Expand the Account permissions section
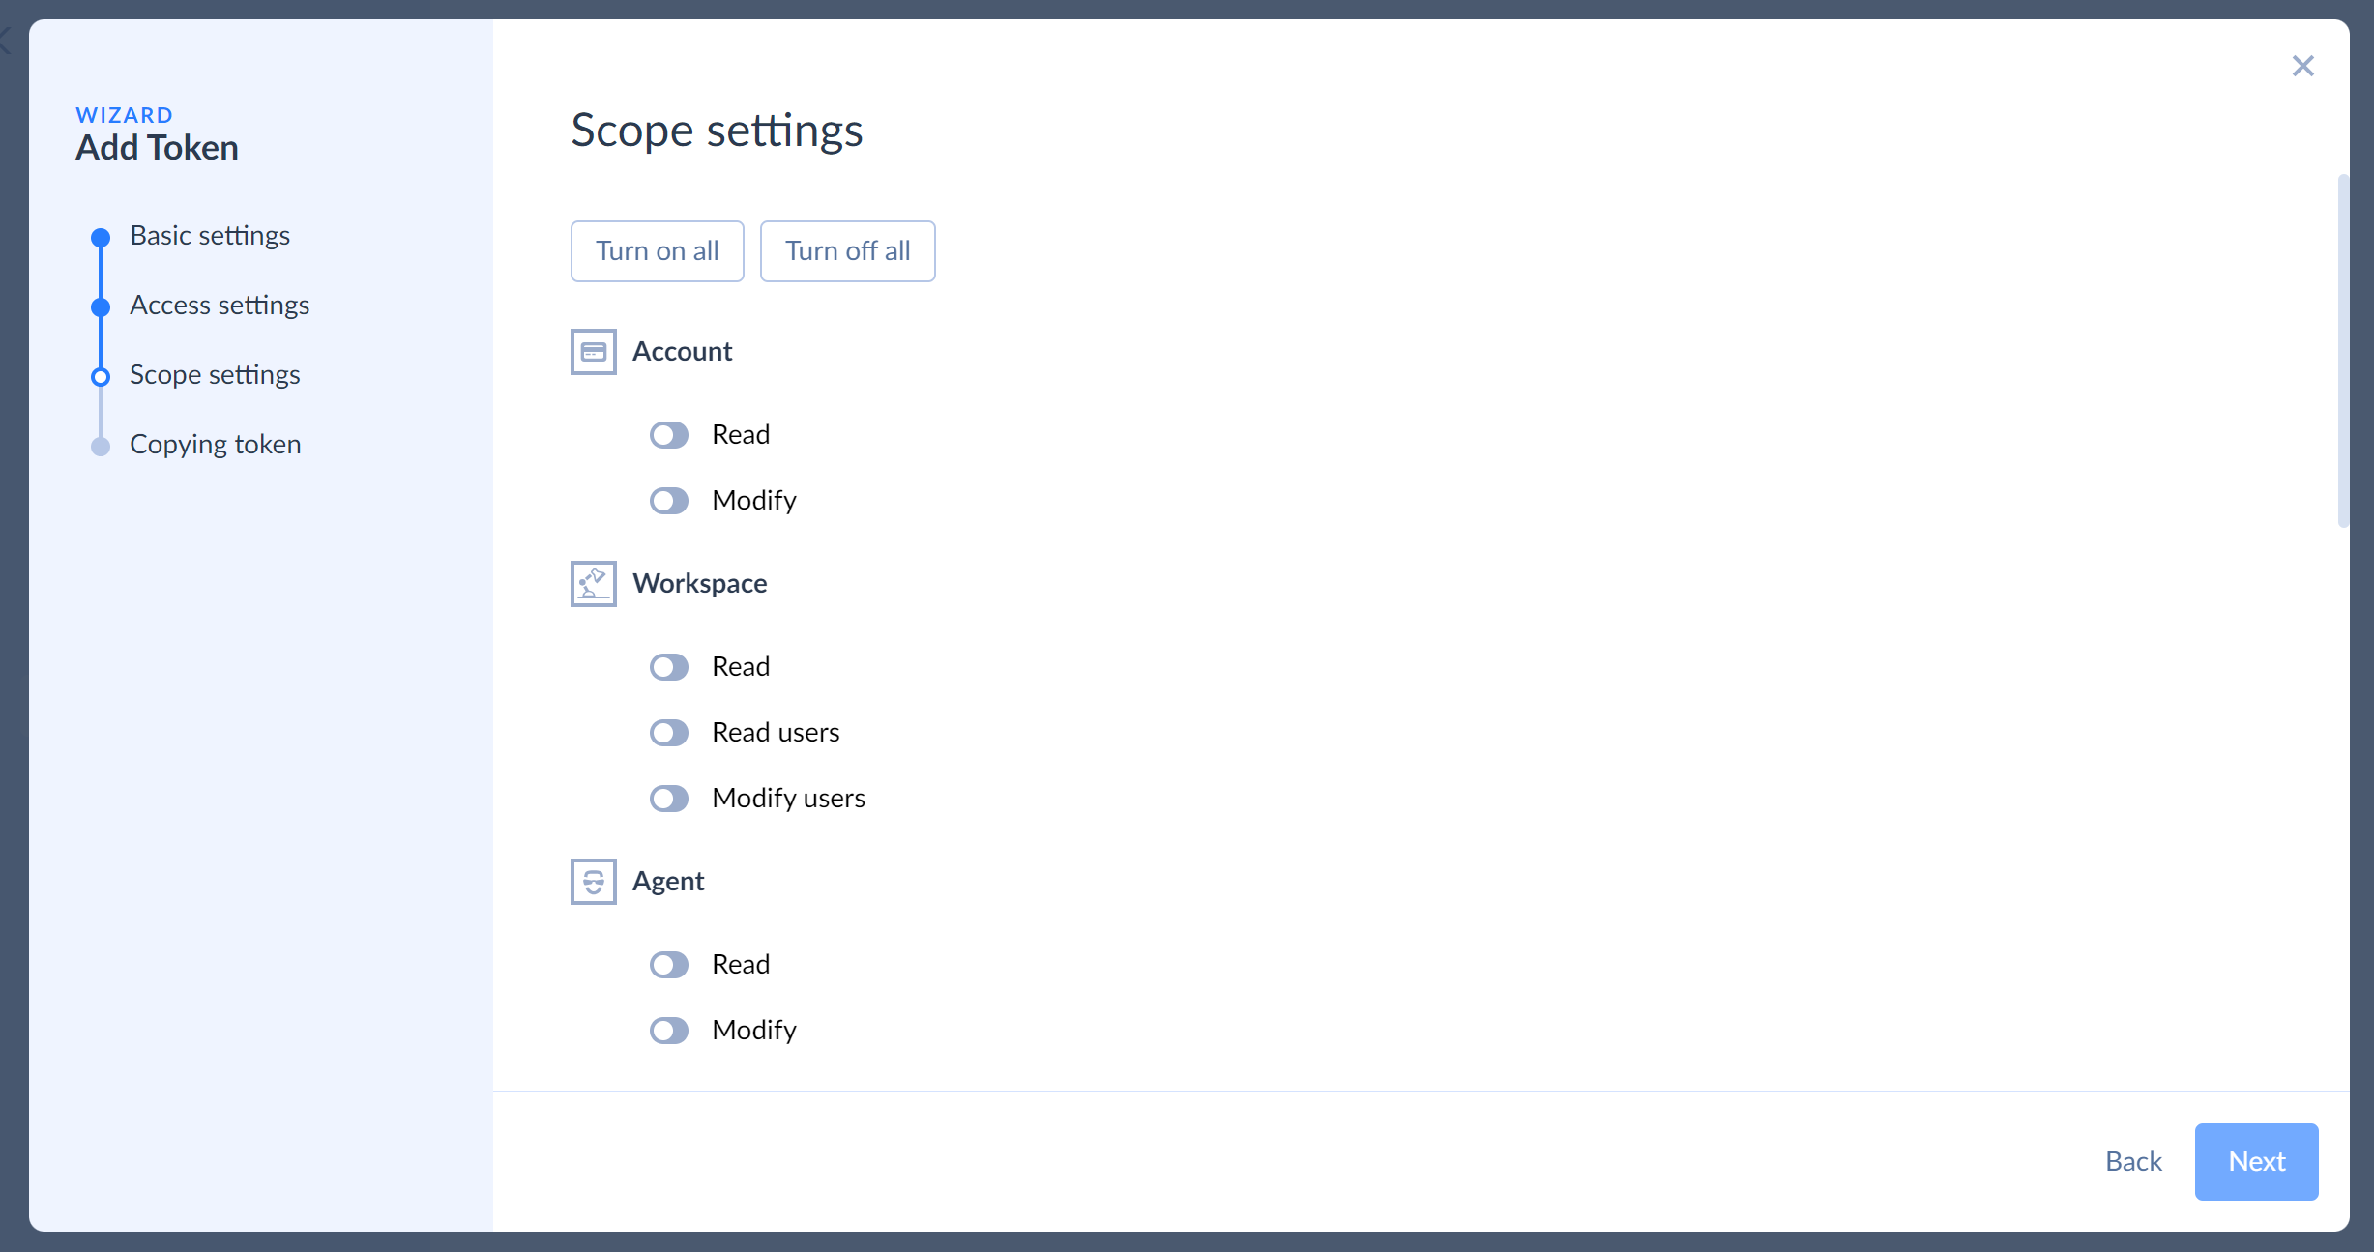 (683, 350)
